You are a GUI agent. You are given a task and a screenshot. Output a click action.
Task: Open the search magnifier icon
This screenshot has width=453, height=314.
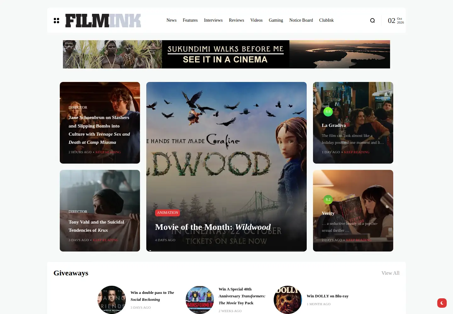pyautogui.click(x=372, y=20)
